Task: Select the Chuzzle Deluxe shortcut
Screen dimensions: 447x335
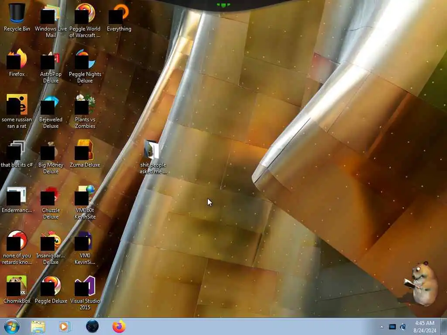Action: coord(51,202)
